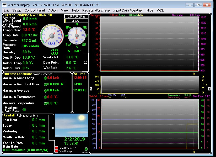Click the Wet Bulb 7.6 °C value
The width and height of the screenshot is (216, 157).
click(x=71, y=68)
